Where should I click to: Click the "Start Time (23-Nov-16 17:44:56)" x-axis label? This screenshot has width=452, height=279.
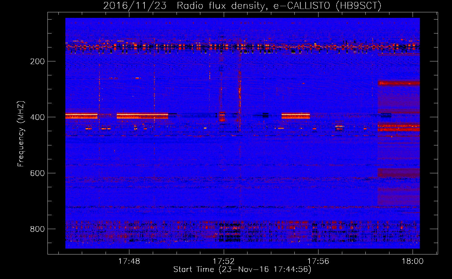click(x=242, y=270)
